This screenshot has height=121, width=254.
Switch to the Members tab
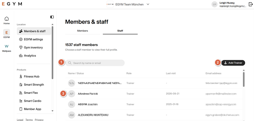[83, 31]
